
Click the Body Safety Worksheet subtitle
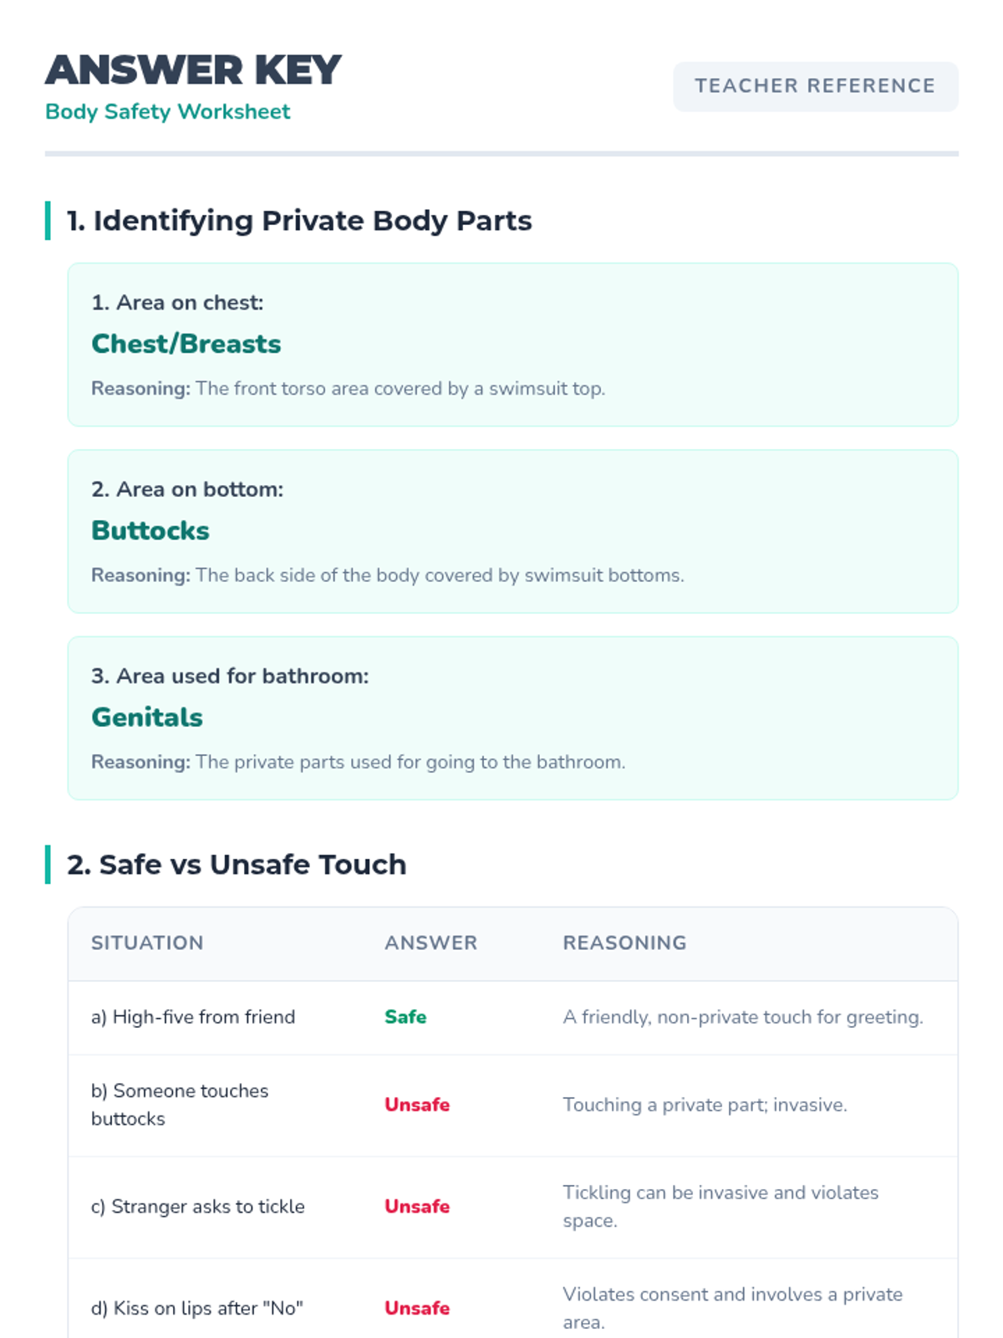point(167,111)
